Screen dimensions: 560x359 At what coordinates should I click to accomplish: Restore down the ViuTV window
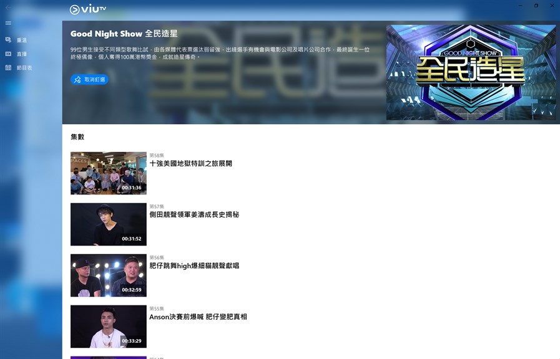point(536,6)
